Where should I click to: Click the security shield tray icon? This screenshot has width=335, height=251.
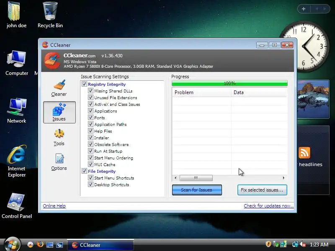coord(268,244)
